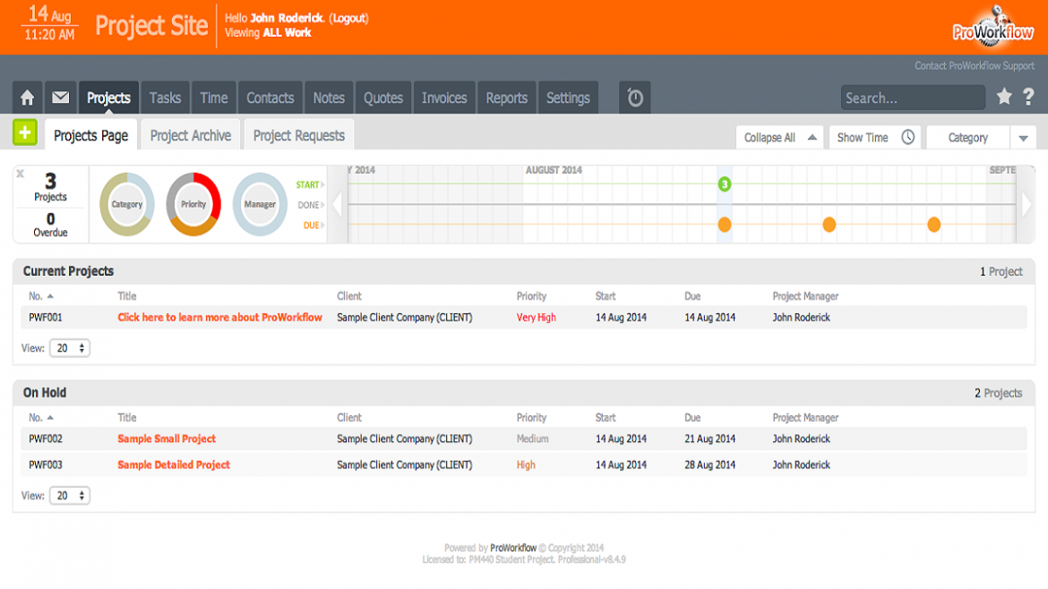Click the star favorites icon

click(x=1004, y=97)
